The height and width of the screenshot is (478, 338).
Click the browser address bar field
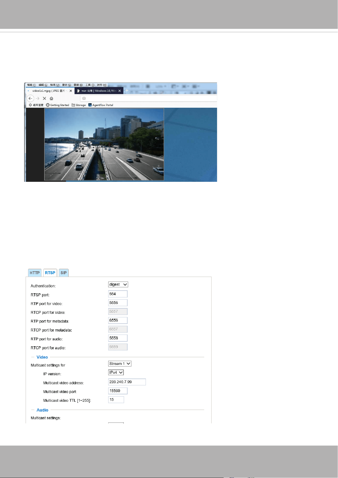tap(149, 98)
